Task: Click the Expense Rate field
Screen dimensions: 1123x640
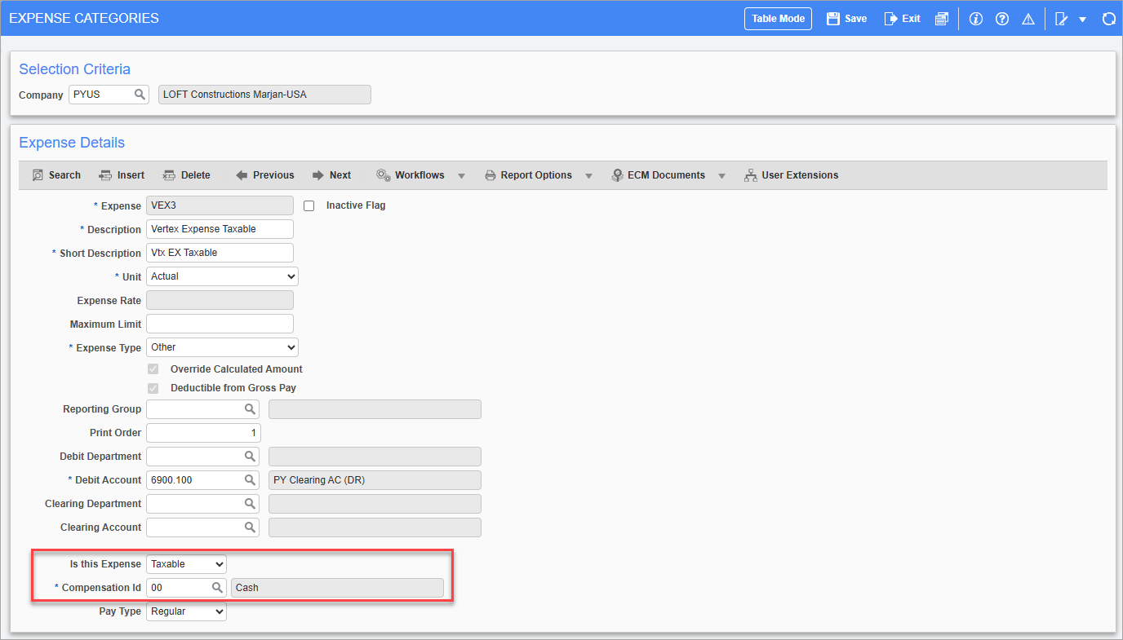Action: [220, 300]
